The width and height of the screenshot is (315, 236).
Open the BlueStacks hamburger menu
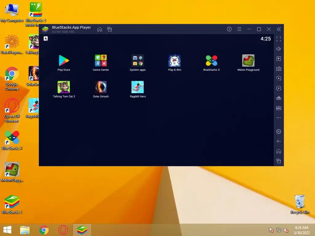point(239,29)
